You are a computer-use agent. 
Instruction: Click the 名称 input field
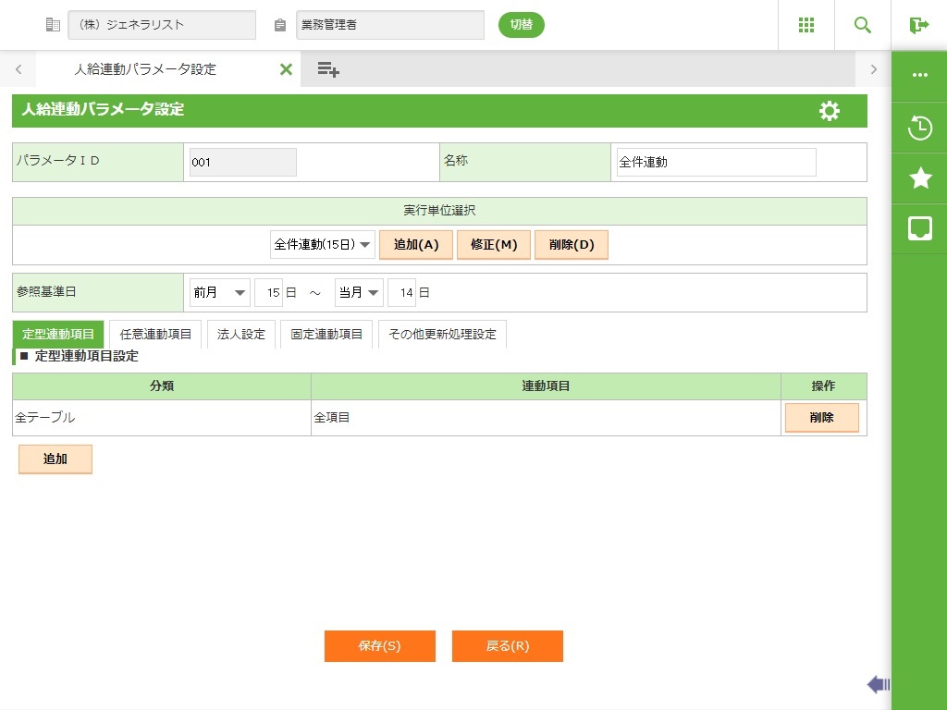tap(716, 162)
